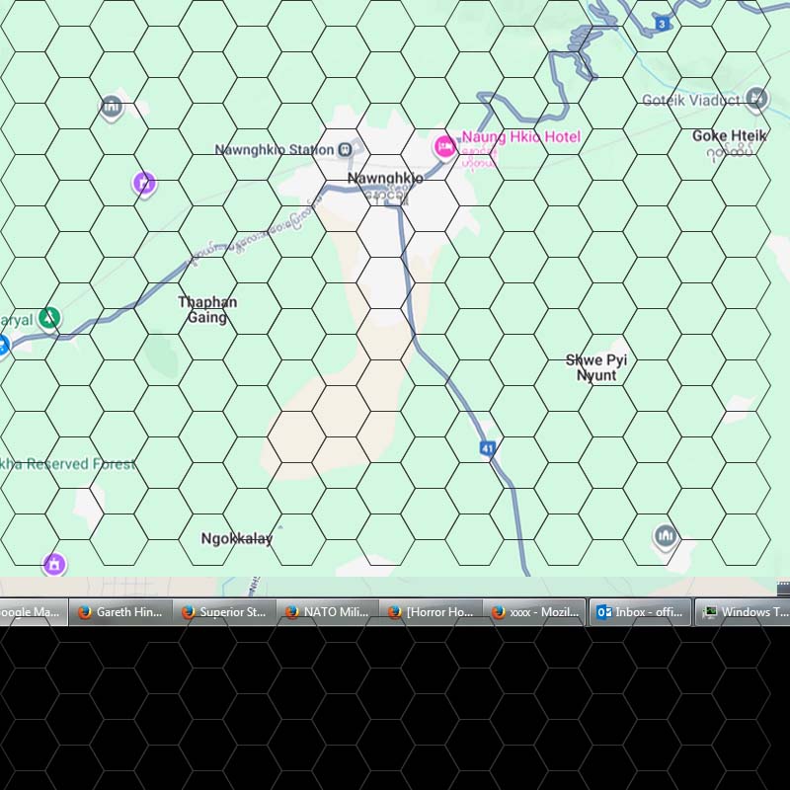
Task: Select the route 41 highway shield
Action: tap(487, 448)
